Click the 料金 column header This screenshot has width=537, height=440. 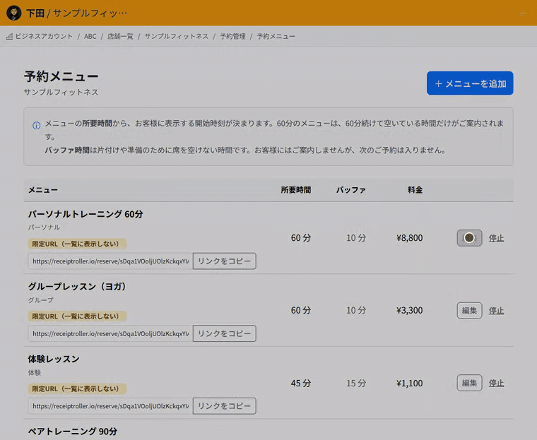click(x=415, y=190)
